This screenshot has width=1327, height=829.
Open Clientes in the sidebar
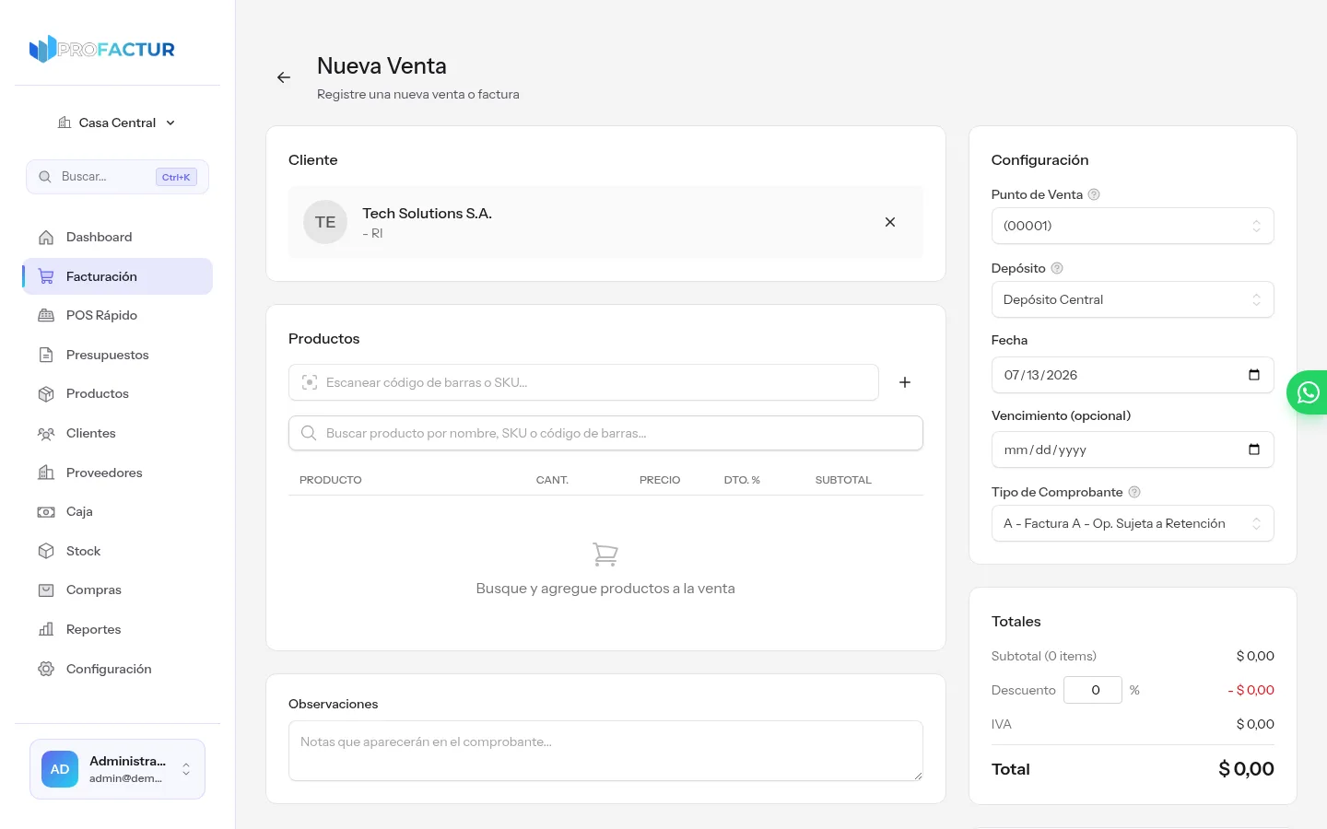tap(117, 433)
